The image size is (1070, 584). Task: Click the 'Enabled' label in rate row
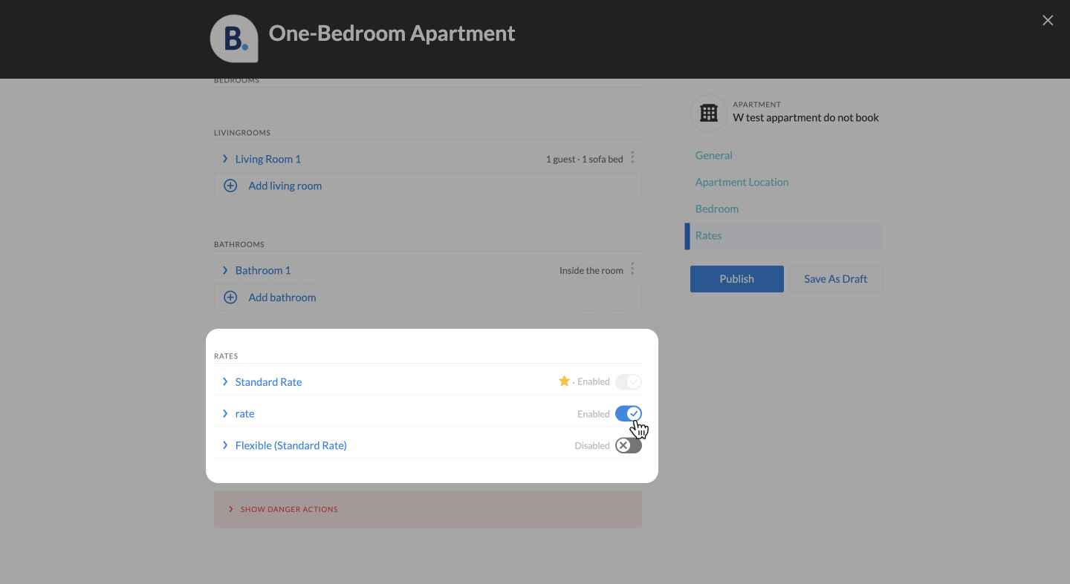point(594,414)
